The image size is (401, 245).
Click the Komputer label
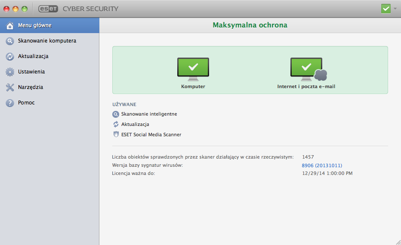193,86
